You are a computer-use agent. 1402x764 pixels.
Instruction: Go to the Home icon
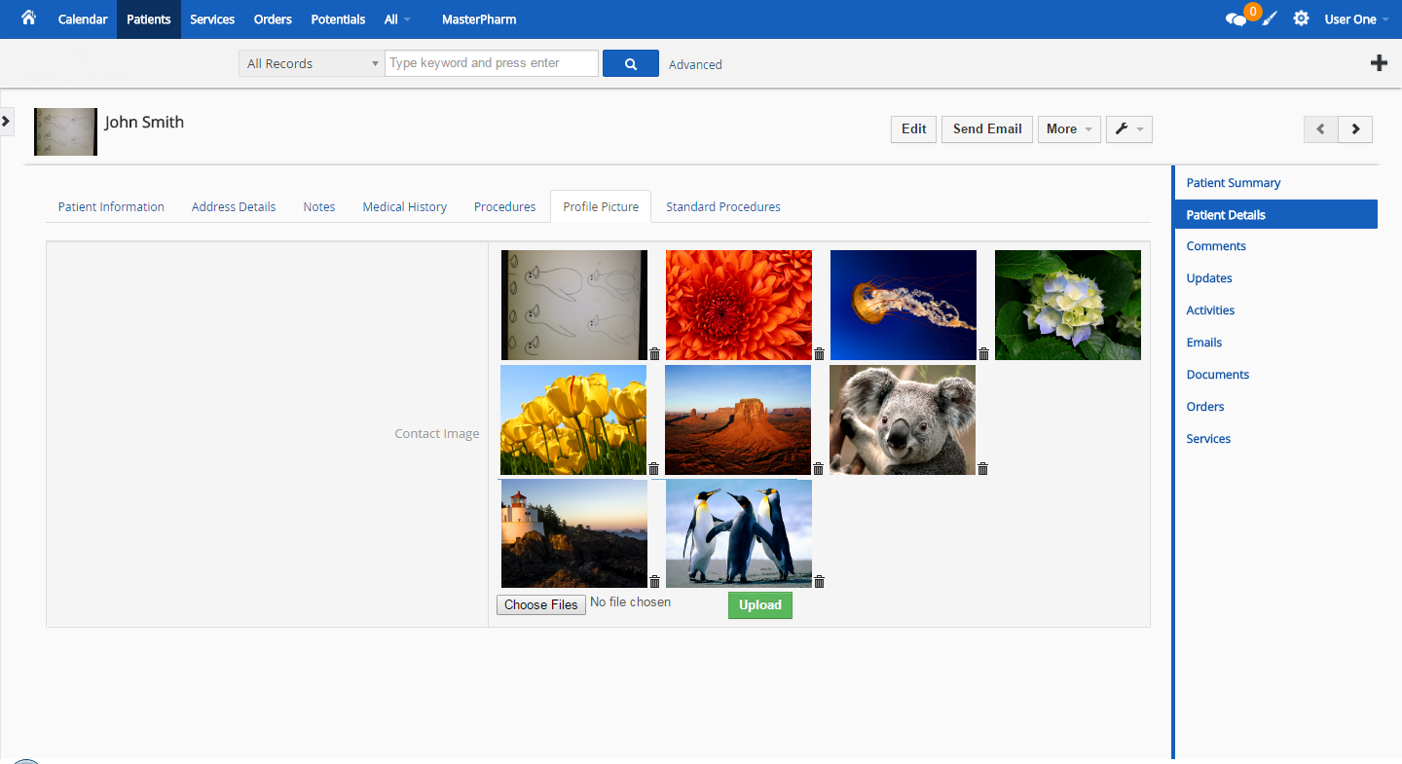point(28,18)
